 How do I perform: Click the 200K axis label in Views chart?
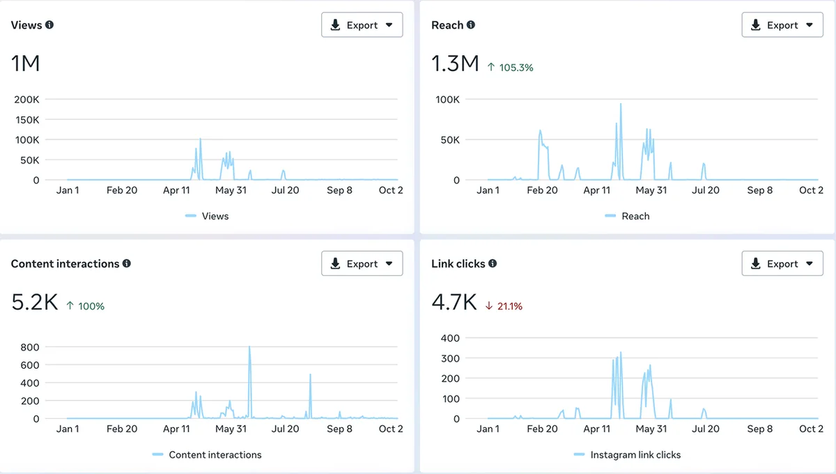(26, 99)
